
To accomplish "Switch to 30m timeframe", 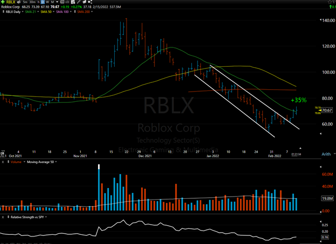I will click(x=32, y=2).
